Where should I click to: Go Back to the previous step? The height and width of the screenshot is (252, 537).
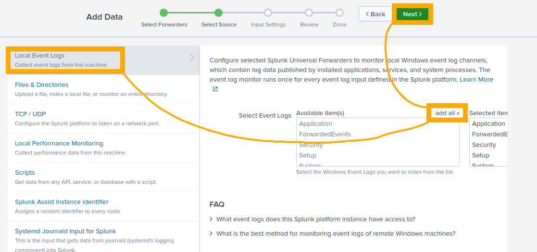(375, 14)
